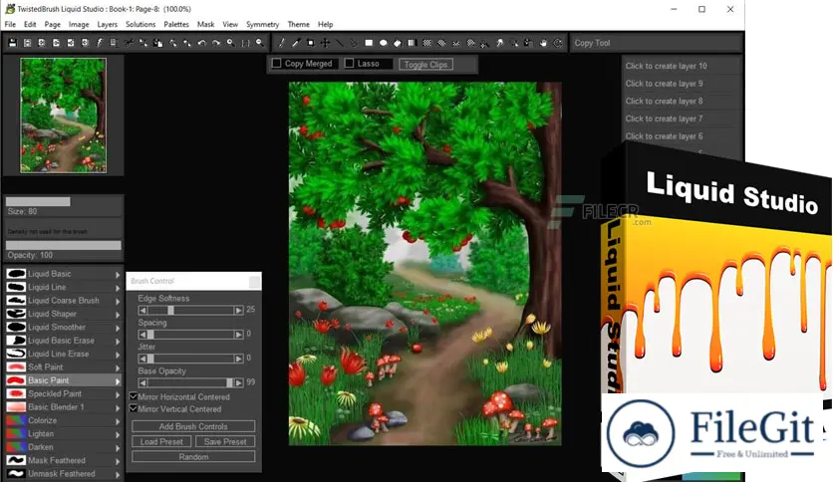Increase Jitter with right arrow
The image size is (833, 482).
(x=238, y=359)
